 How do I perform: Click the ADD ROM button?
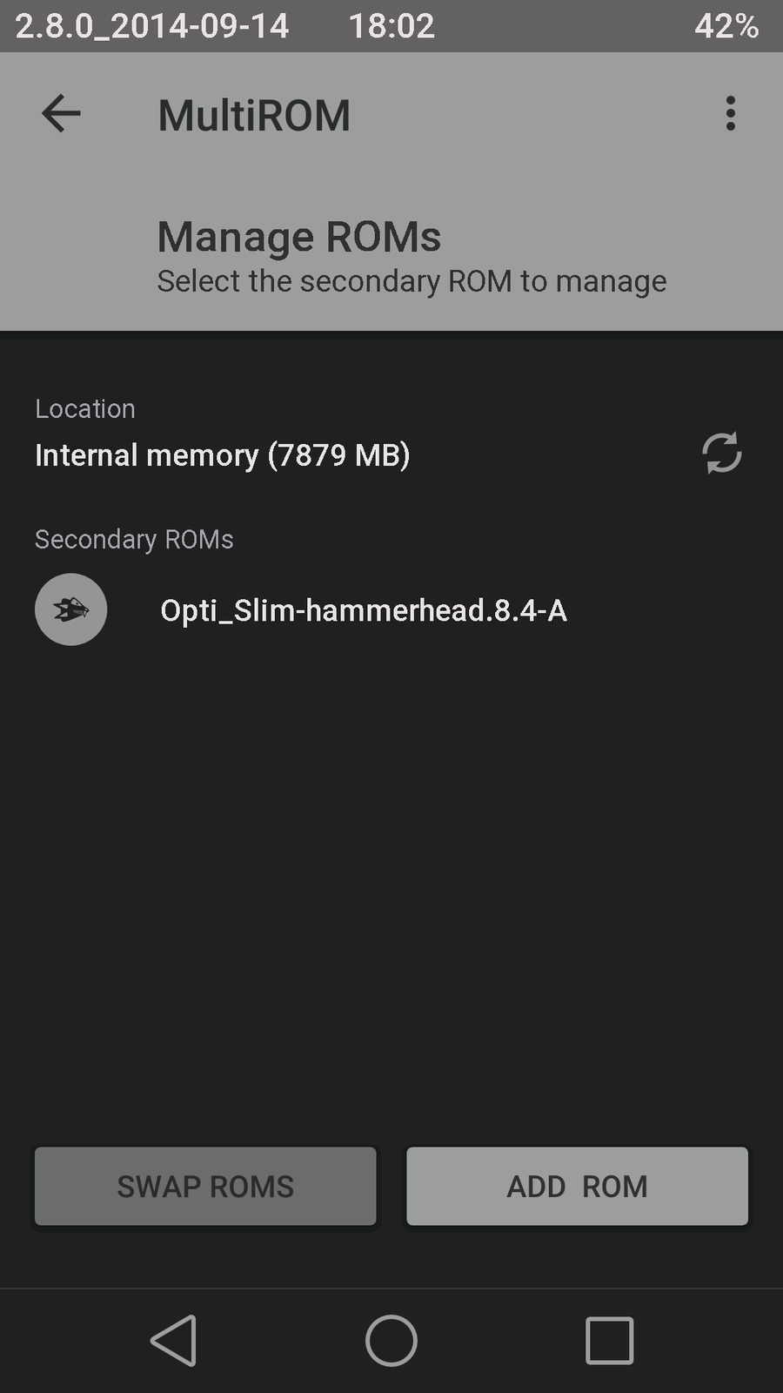tap(577, 1186)
